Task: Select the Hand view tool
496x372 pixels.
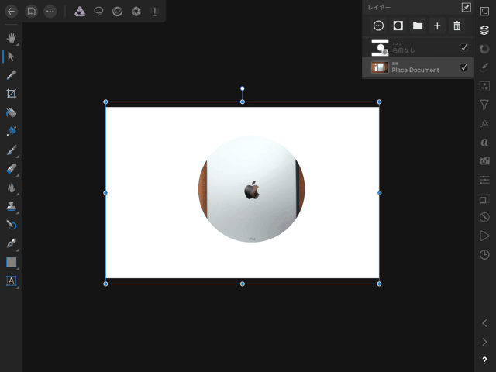Action: (x=12, y=38)
